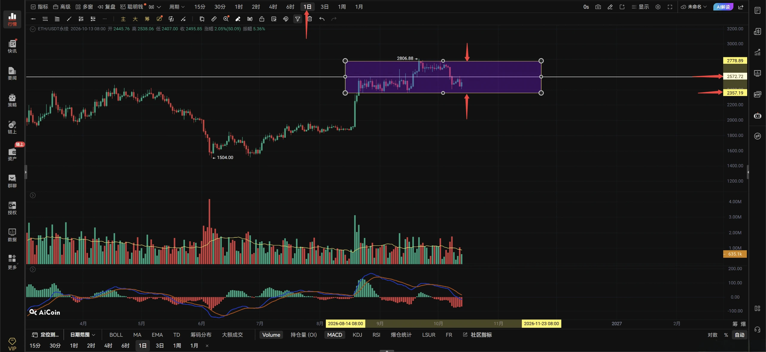
Task: Open the 未命名 layout dropdown
Action: pyautogui.click(x=694, y=7)
